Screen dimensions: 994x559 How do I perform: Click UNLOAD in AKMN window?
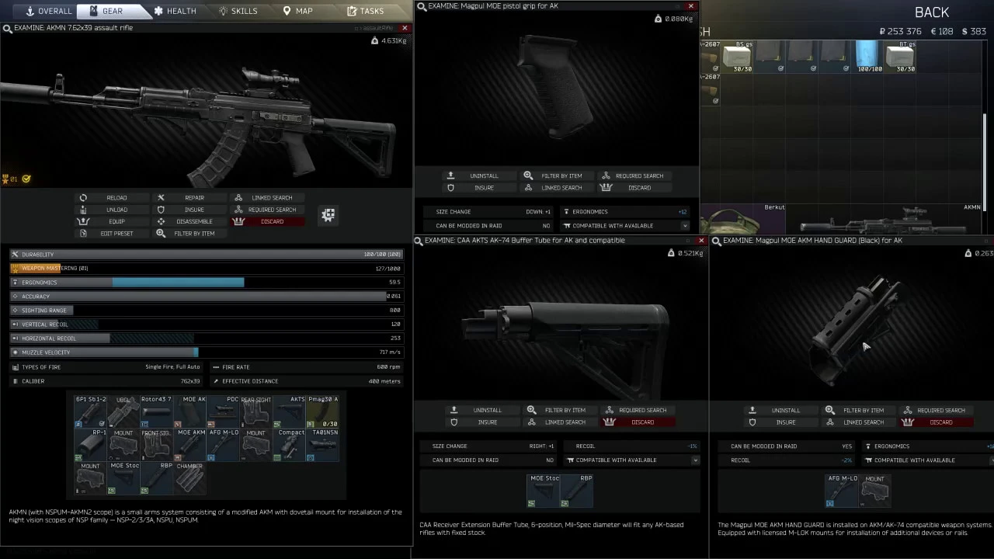tap(110, 210)
